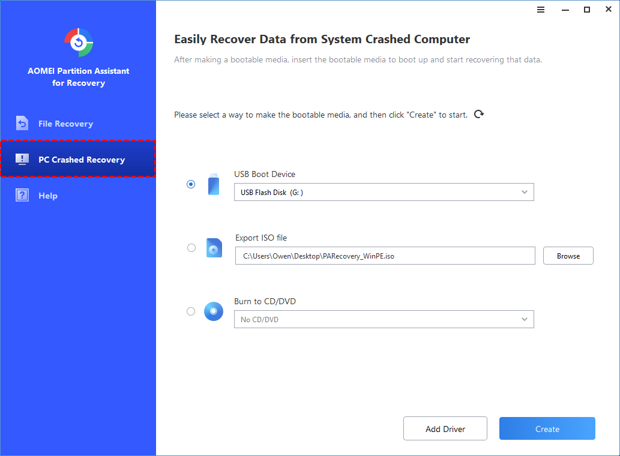Click the Add Driver button
620x456 pixels.
point(445,429)
